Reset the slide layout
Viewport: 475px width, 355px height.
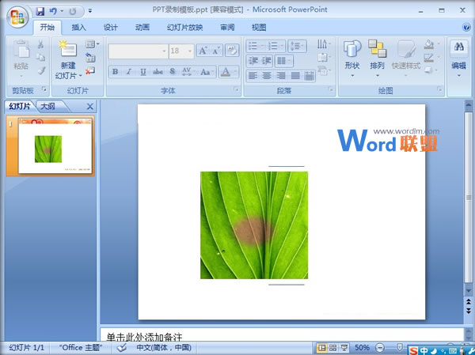(90, 58)
